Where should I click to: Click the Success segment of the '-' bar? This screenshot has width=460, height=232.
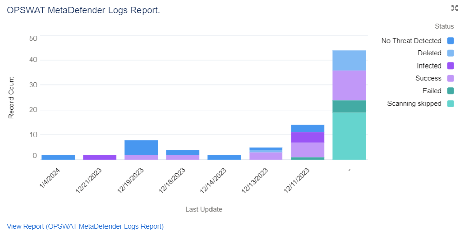coord(349,85)
